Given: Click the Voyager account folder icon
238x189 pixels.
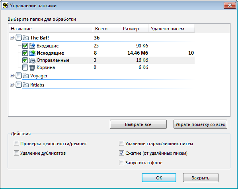Looking at the screenshot, I should pos(25,76).
